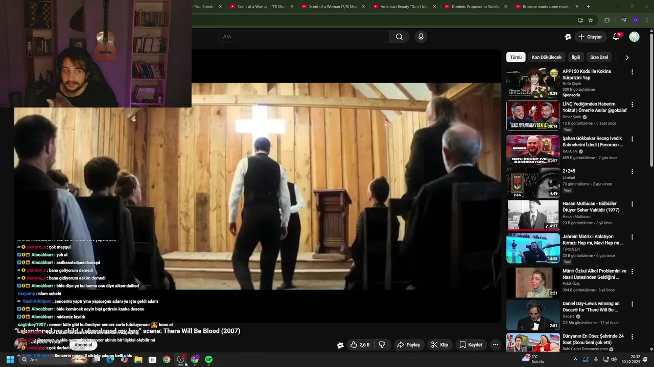Start voice search with the microphone icon
654x367 pixels.
coord(421,37)
